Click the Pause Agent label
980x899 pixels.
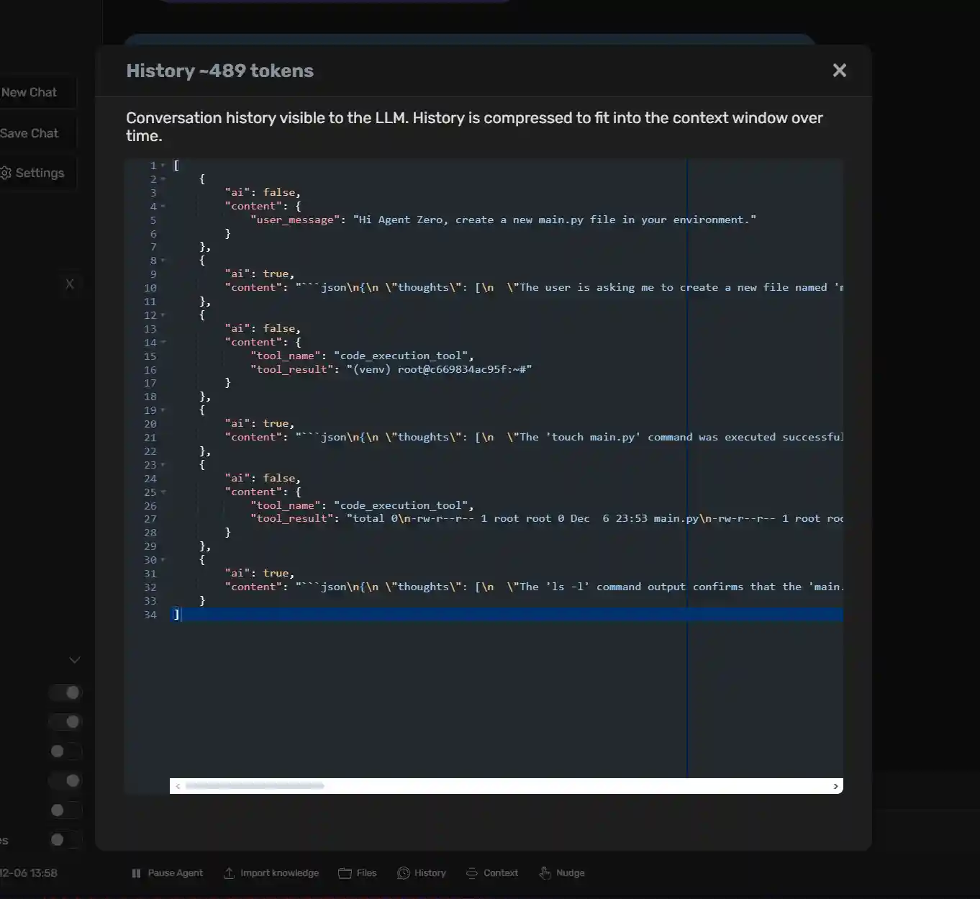[x=176, y=873]
